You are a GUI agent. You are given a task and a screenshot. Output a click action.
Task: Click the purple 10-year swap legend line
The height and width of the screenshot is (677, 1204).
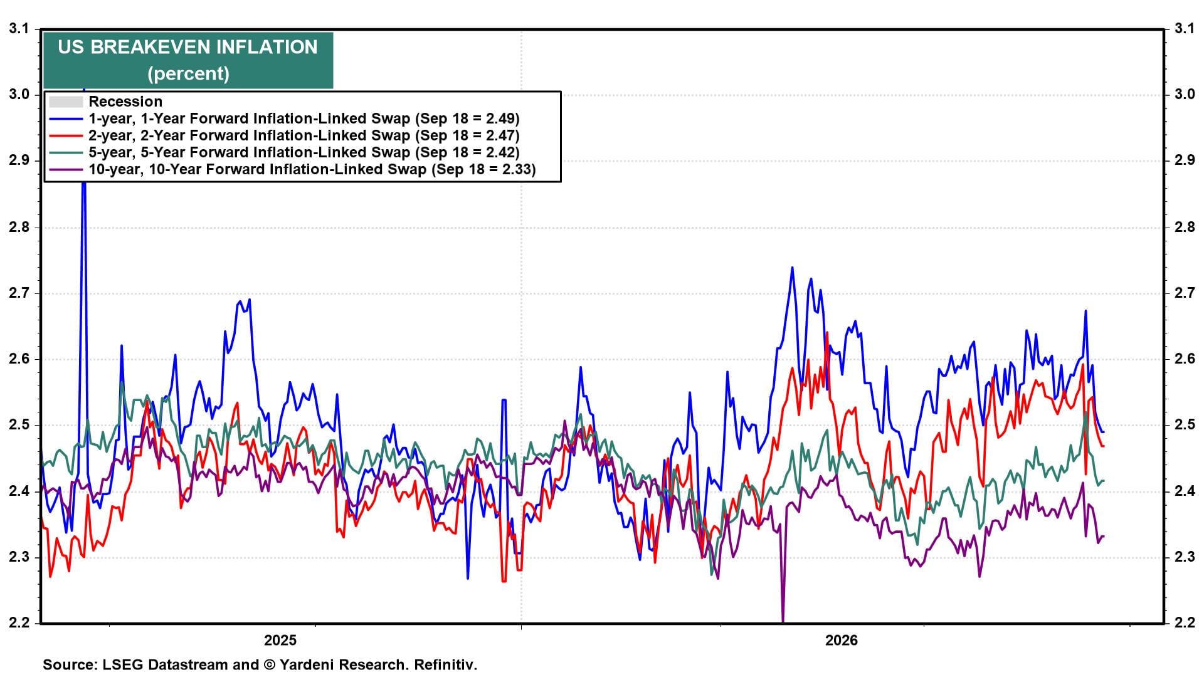[66, 169]
